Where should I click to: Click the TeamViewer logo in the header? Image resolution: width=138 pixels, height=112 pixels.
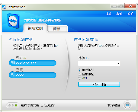coord(13,21)
